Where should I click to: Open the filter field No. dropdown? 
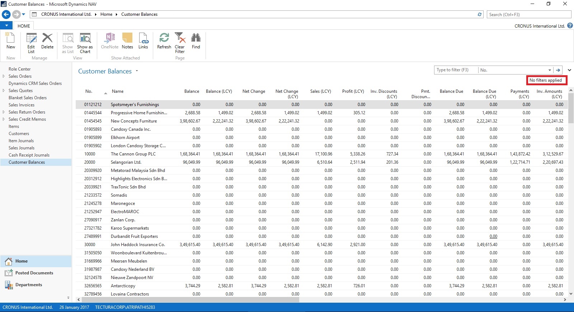click(x=550, y=70)
